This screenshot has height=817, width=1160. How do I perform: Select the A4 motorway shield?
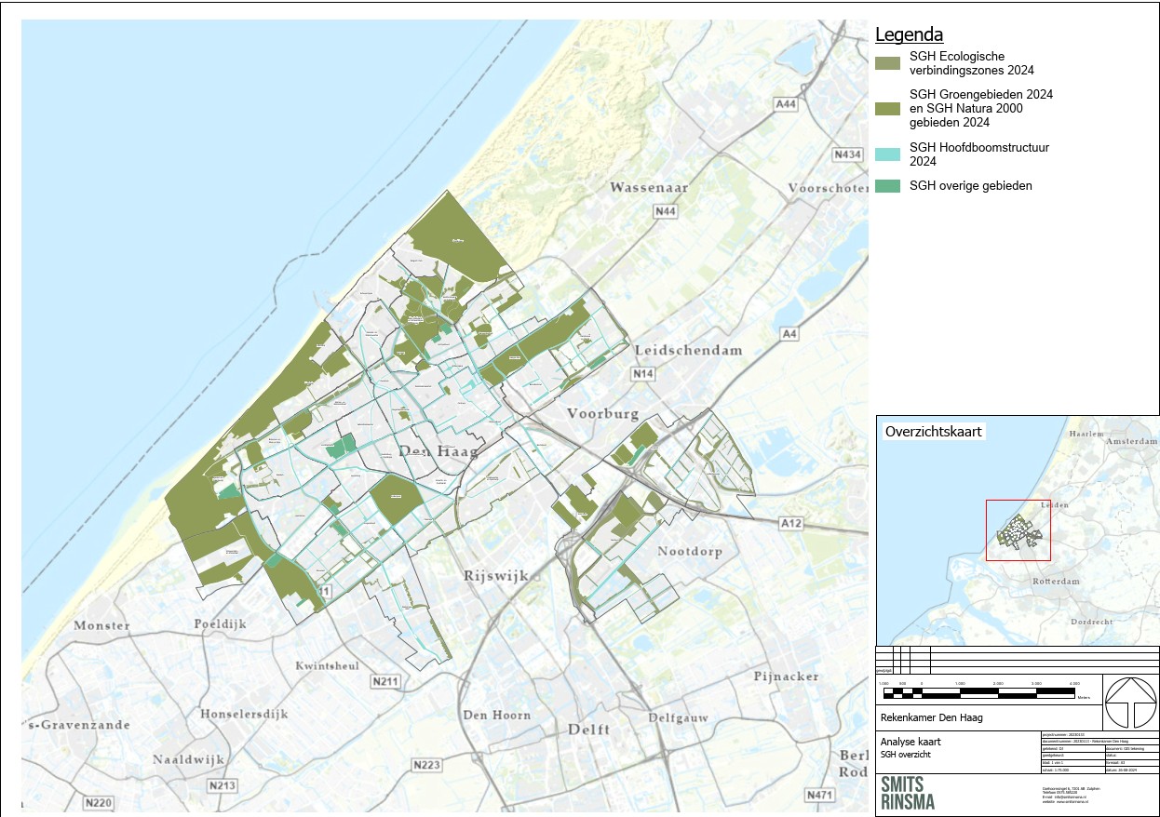pyautogui.click(x=789, y=333)
